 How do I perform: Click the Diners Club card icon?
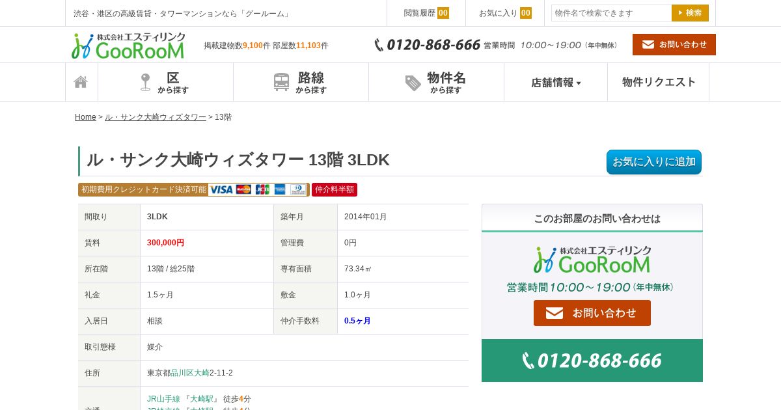click(298, 189)
